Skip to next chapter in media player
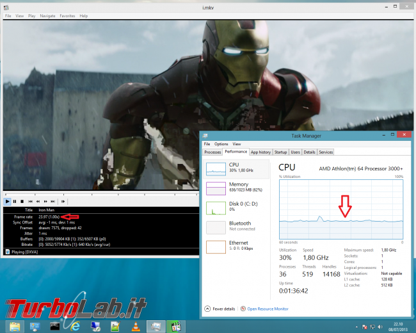Screen dimensions: 416x333 [x=52, y=202]
